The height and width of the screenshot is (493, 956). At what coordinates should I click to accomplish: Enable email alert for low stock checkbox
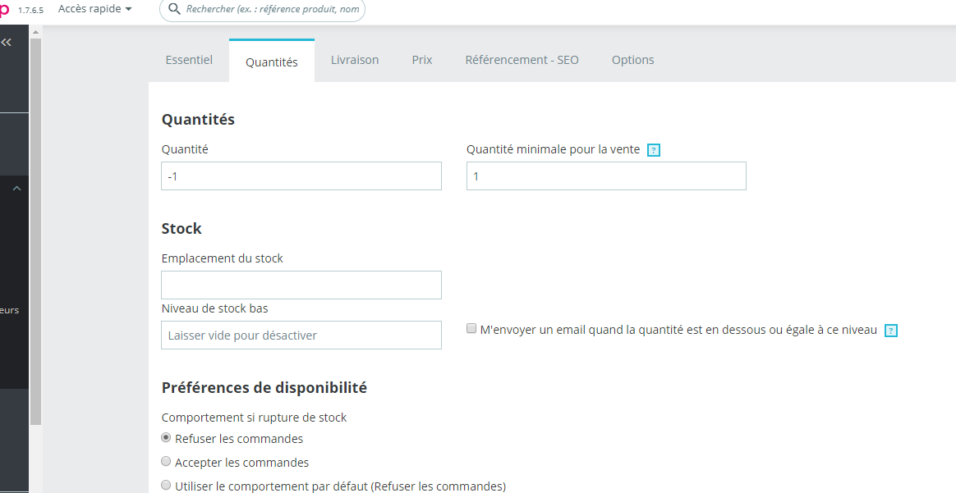point(471,329)
